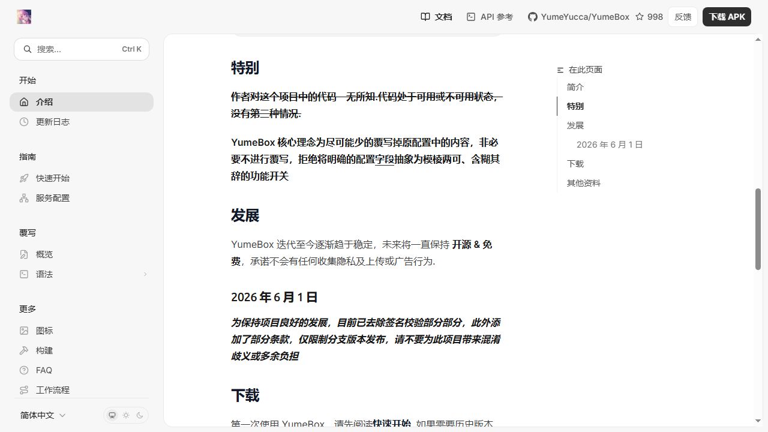Go to the 快速开始 guide page

pyautogui.click(x=82, y=178)
